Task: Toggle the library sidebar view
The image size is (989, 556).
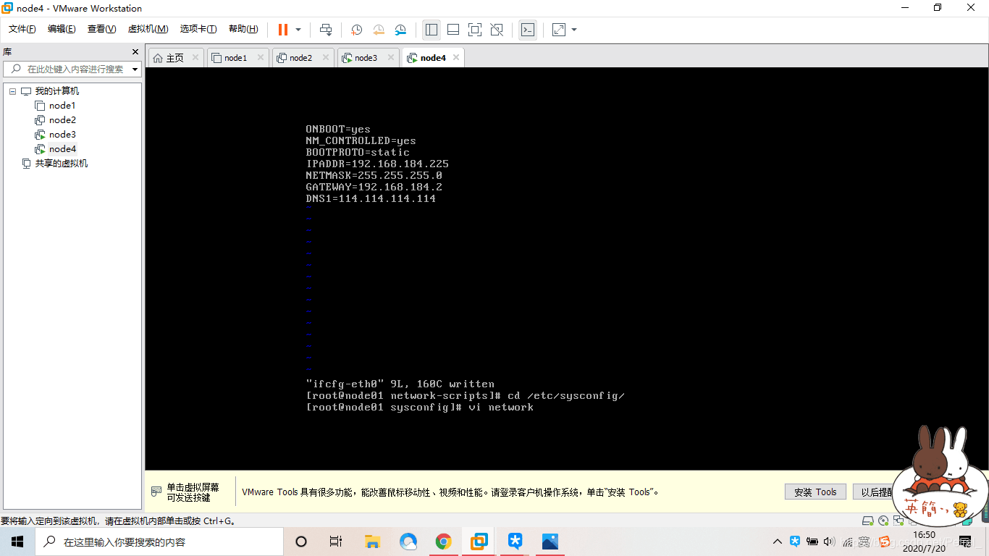Action: tap(432, 30)
